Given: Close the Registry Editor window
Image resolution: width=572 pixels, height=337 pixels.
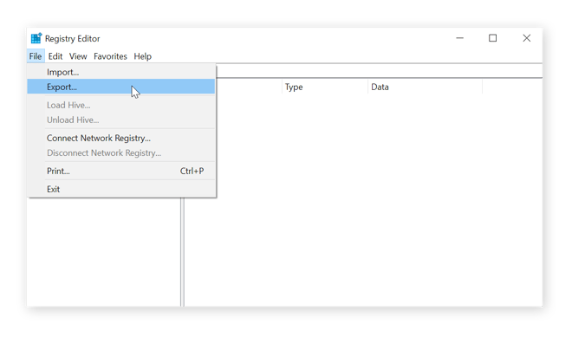Looking at the screenshot, I should point(526,38).
